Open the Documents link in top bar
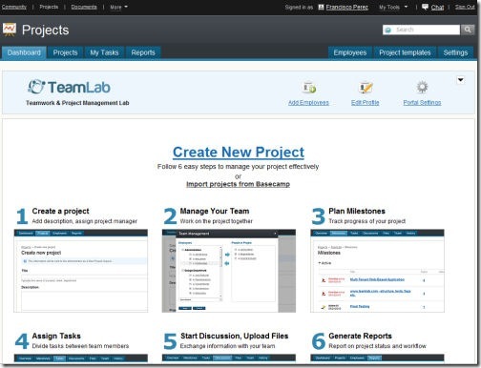481x368 pixels. coord(84,7)
